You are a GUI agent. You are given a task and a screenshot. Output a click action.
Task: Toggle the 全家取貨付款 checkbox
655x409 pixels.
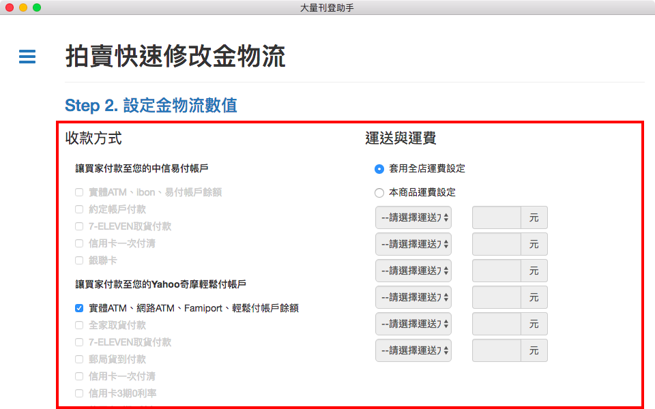79,325
